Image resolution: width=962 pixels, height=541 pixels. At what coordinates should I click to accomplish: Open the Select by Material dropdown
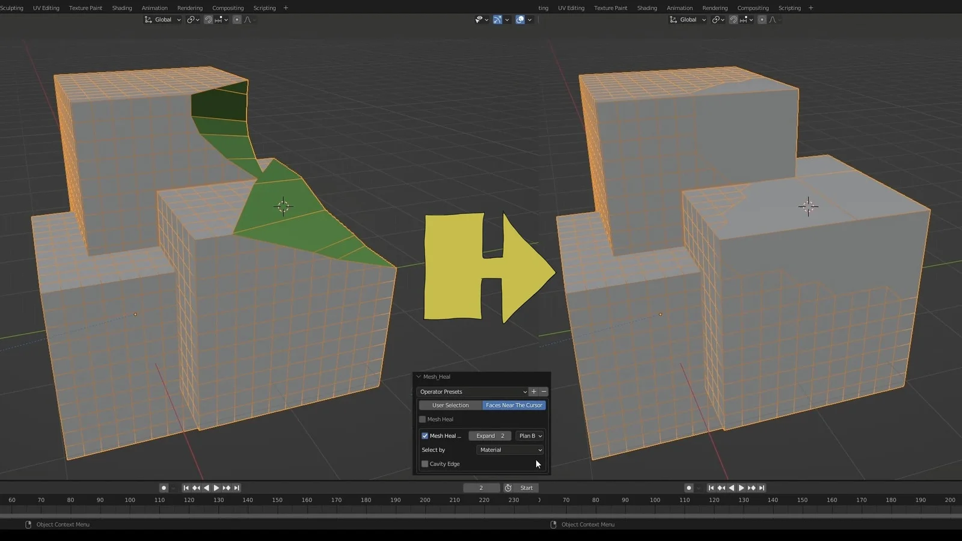point(509,450)
